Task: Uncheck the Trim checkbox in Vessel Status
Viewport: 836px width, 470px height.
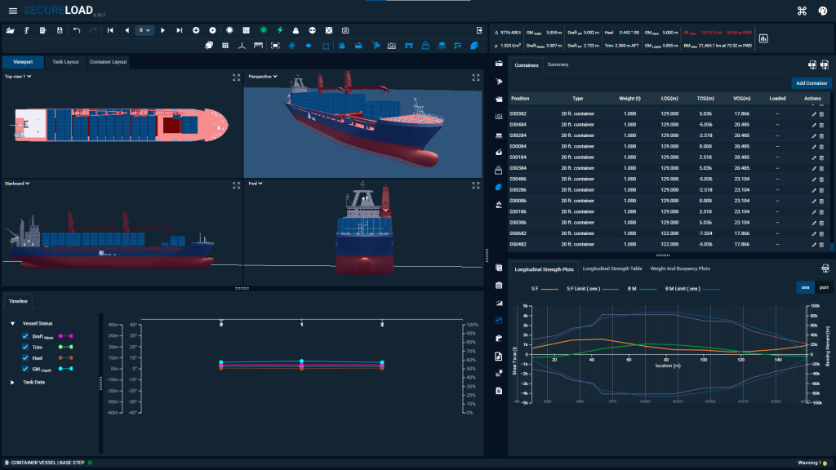Action: click(26, 347)
